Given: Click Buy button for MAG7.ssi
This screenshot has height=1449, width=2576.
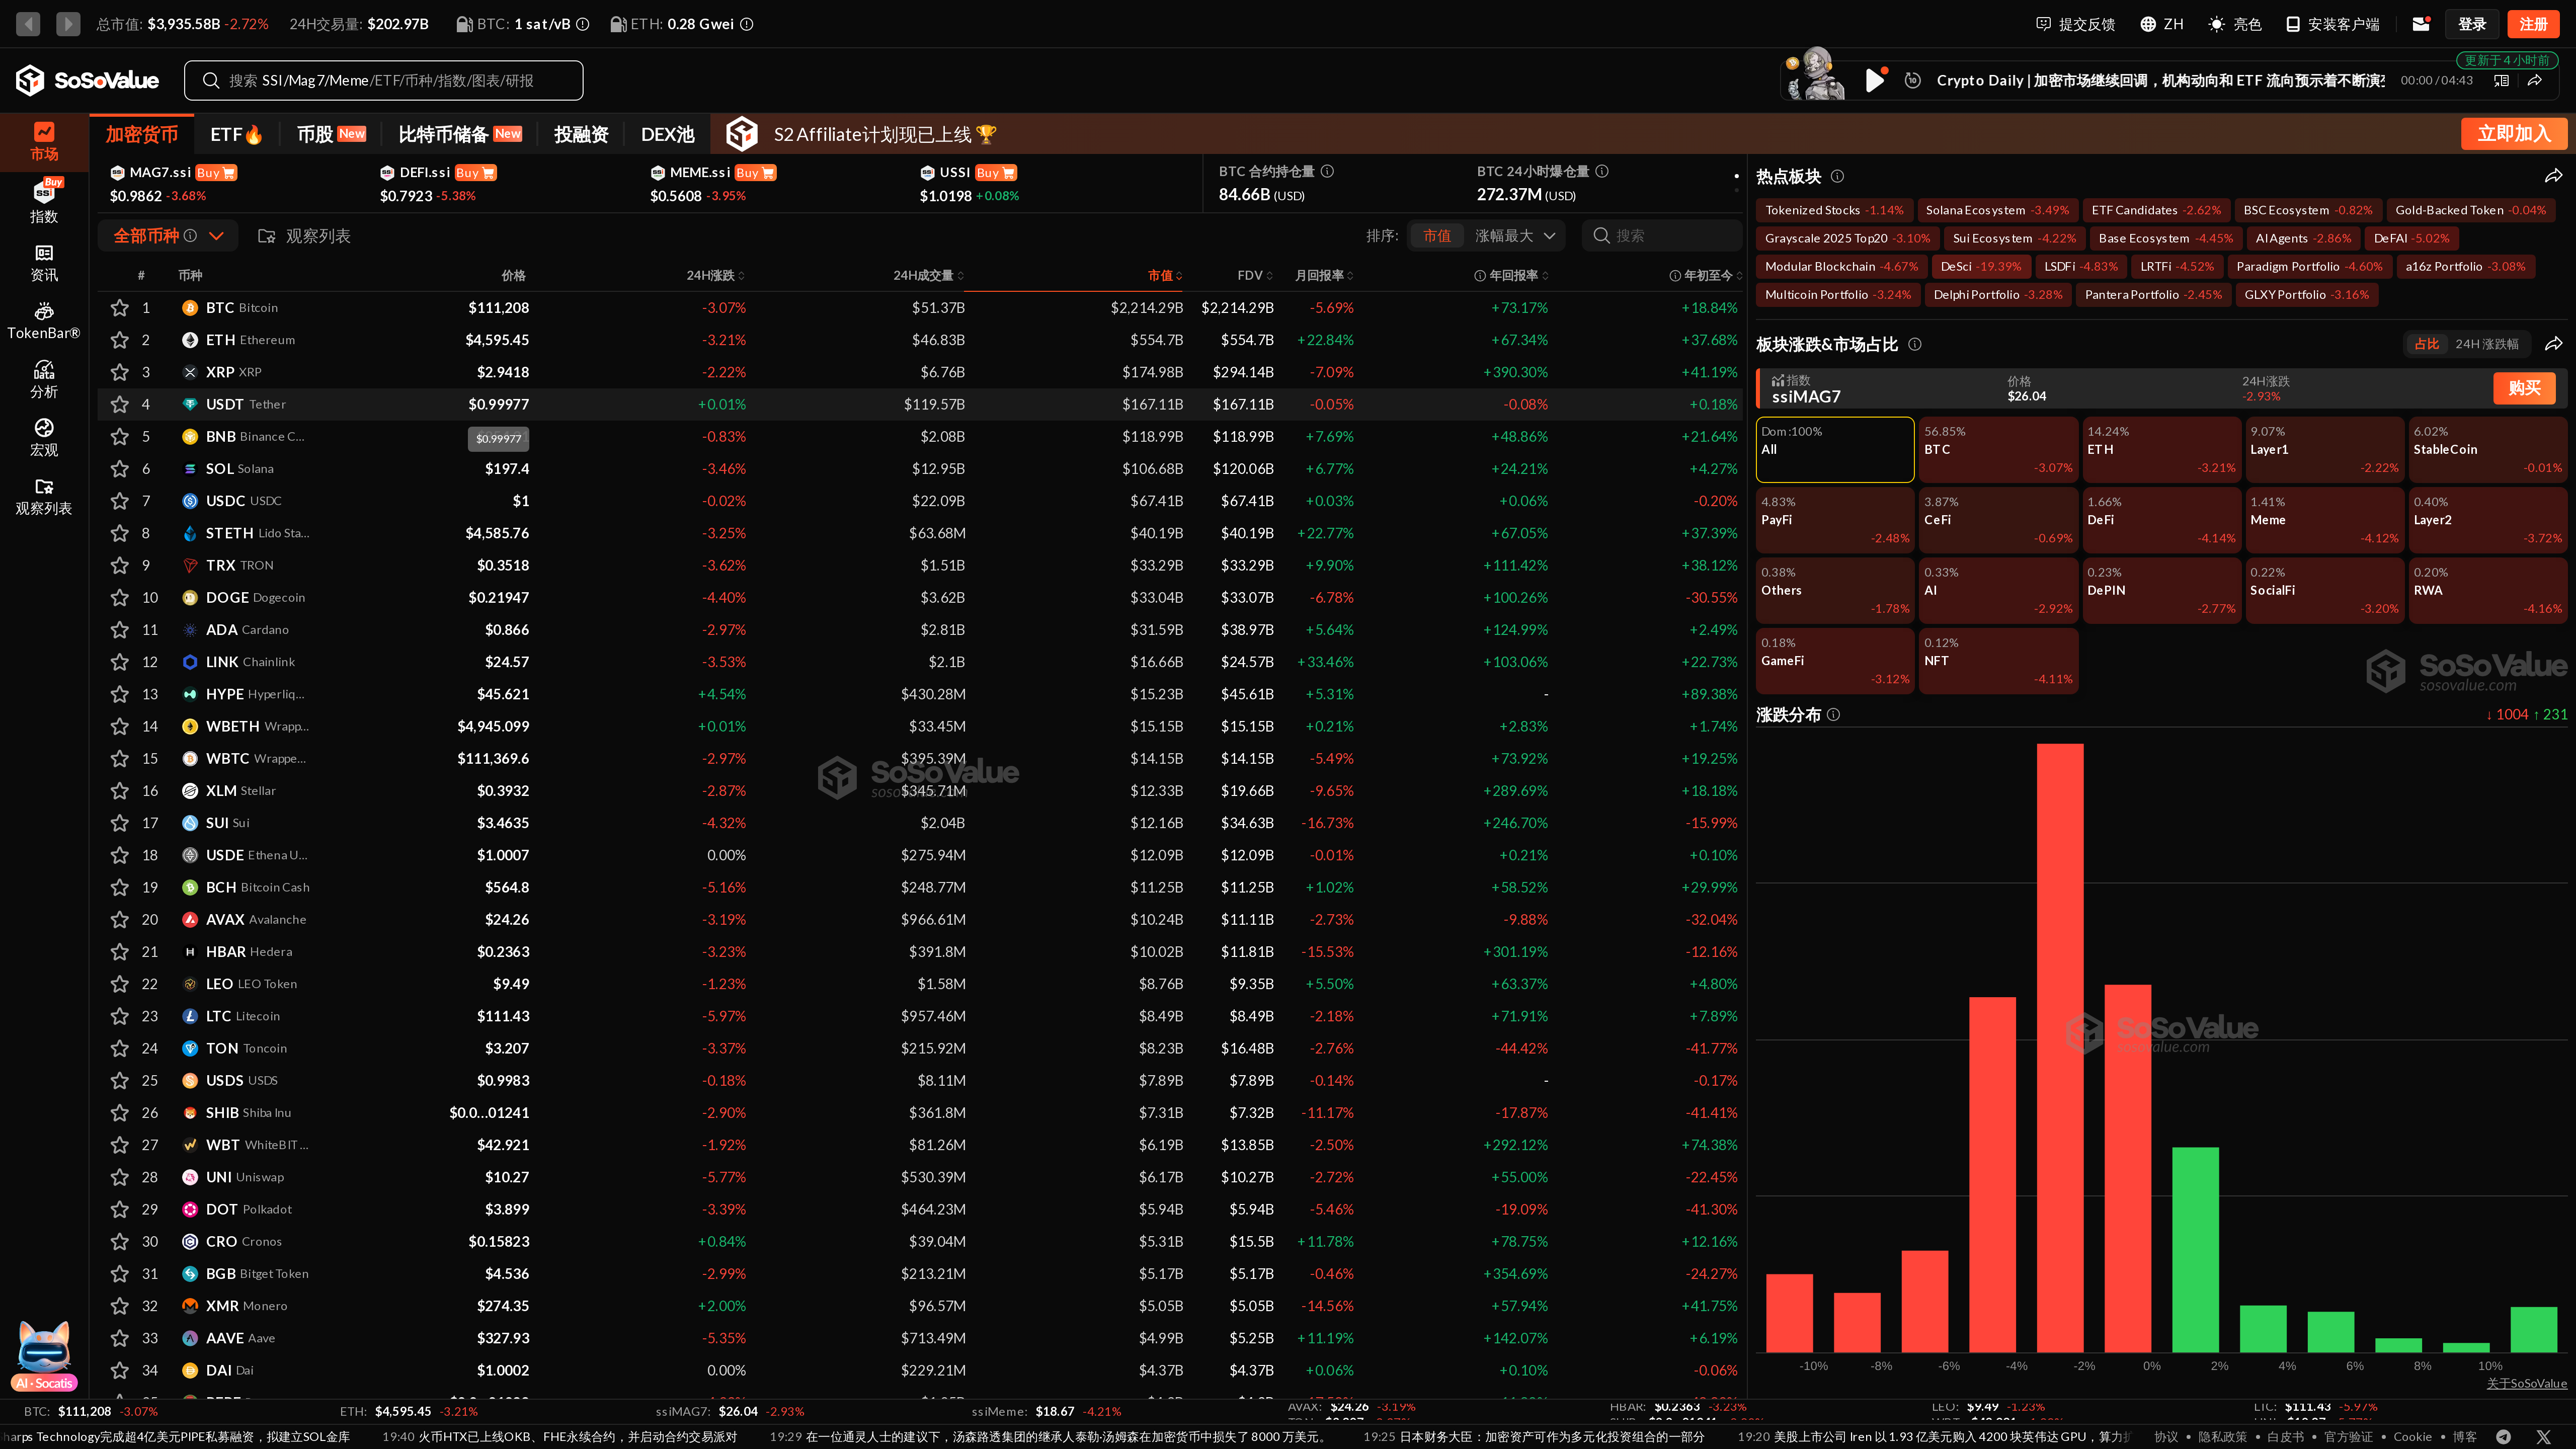Looking at the screenshot, I should pyautogui.click(x=216, y=172).
